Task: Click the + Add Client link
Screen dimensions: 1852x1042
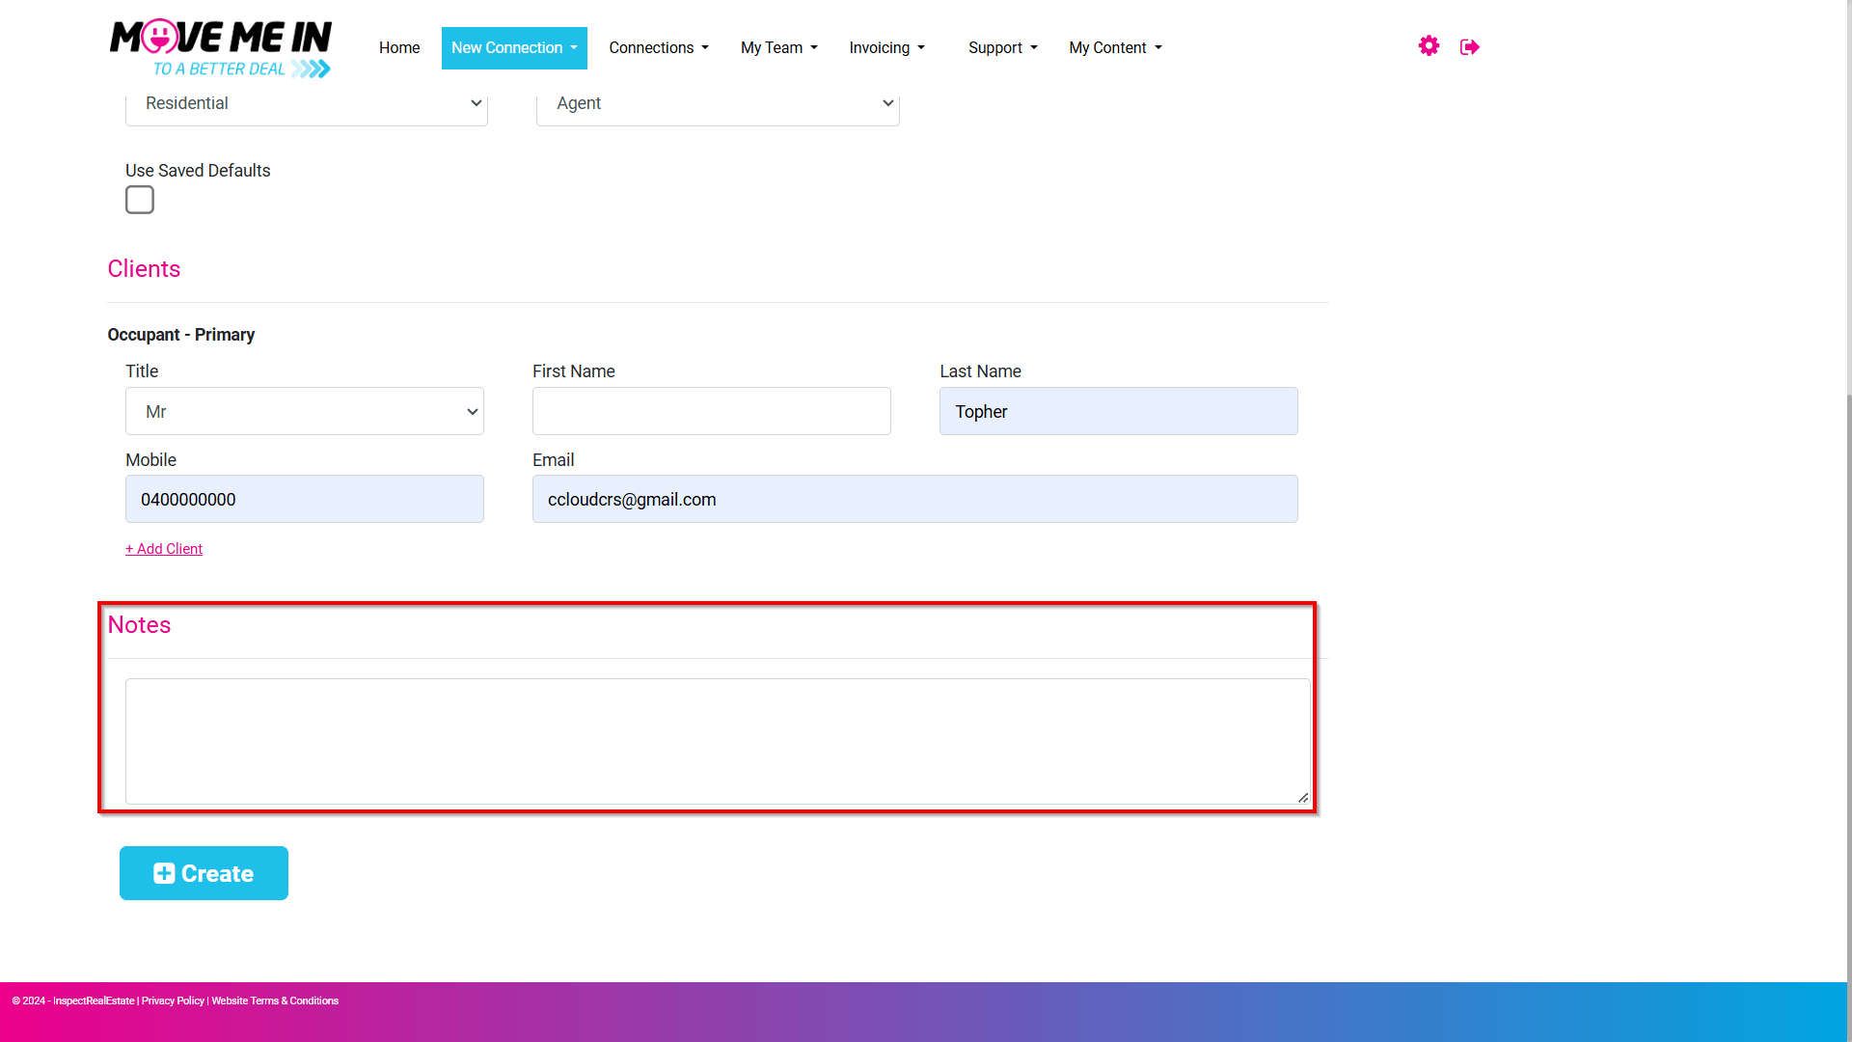Action: click(164, 549)
